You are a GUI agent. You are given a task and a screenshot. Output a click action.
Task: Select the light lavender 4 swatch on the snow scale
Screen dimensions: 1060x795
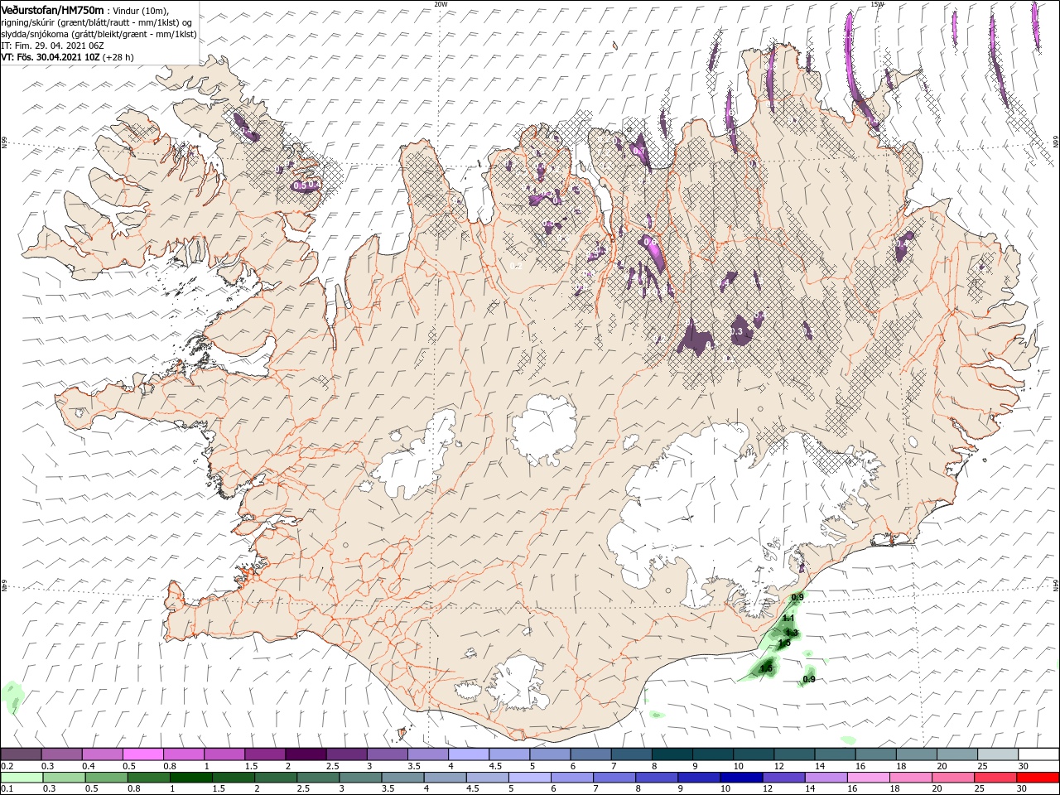point(469,754)
